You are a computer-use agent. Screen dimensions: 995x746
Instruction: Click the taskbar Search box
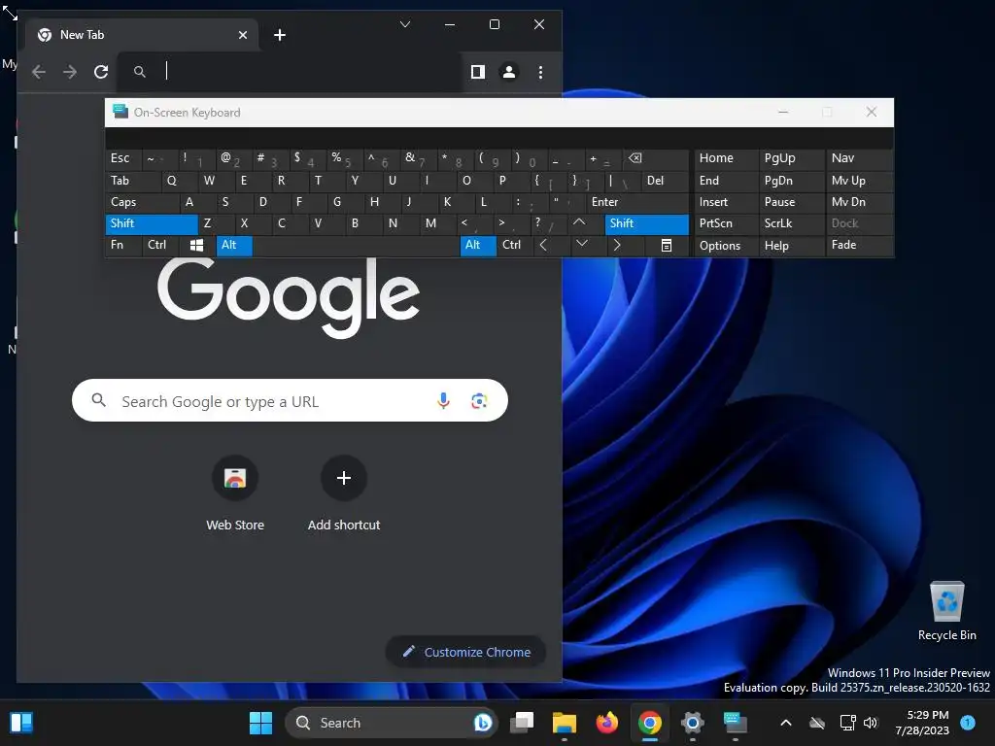[391, 723]
